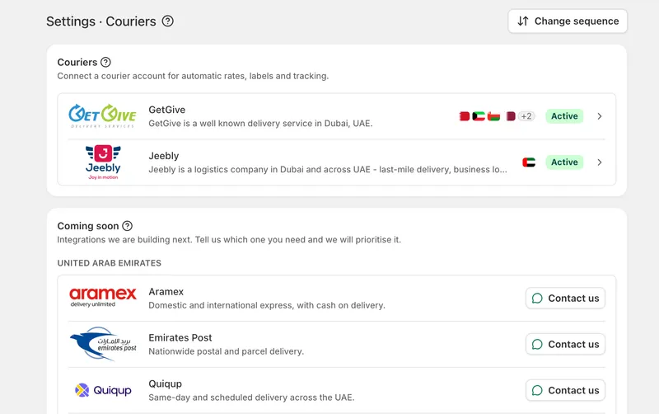Image resolution: width=659 pixels, height=414 pixels.
Task: Click the UNITED ARAB EMIRATES section label
Action: [110, 263]
